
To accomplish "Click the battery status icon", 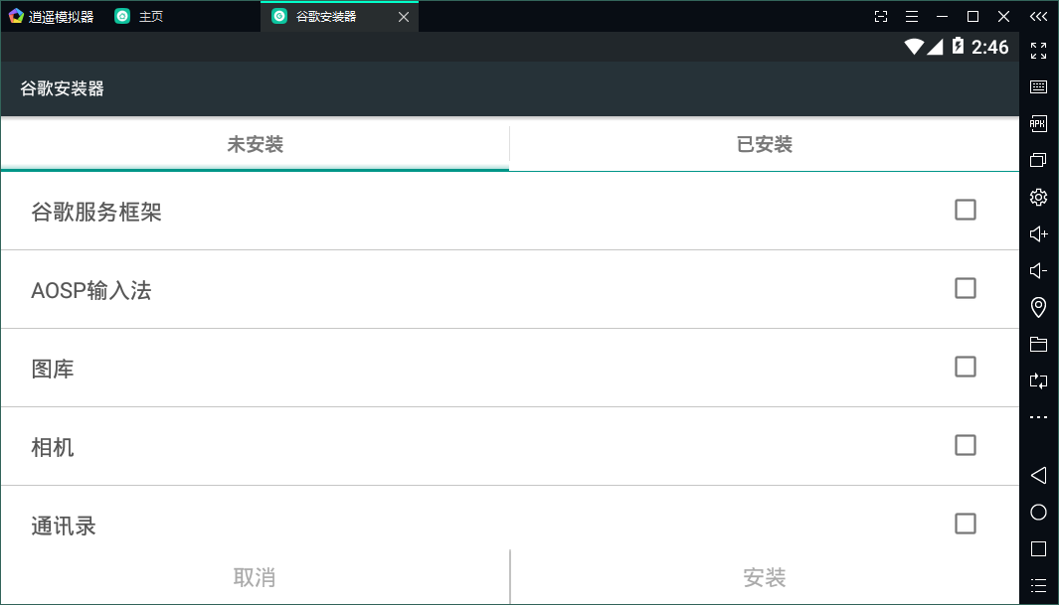I will (958, 46).
